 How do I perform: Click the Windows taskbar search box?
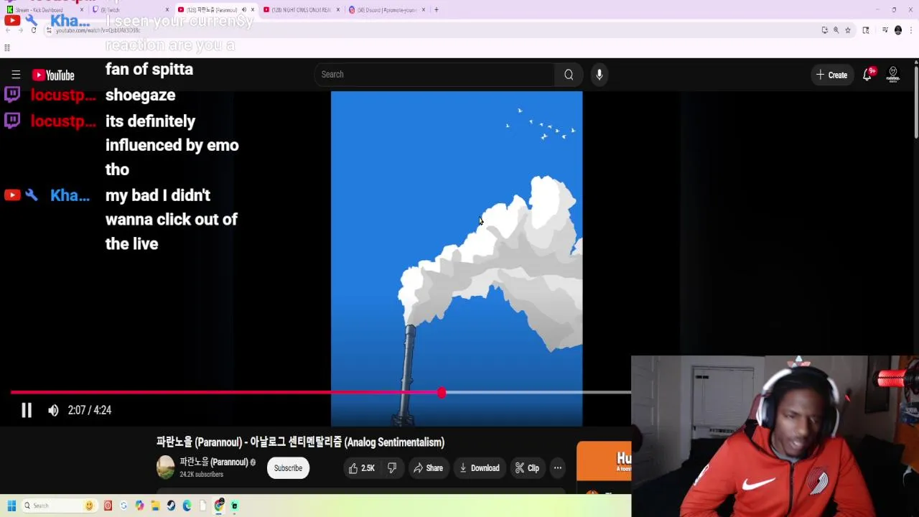click(59, 506)
